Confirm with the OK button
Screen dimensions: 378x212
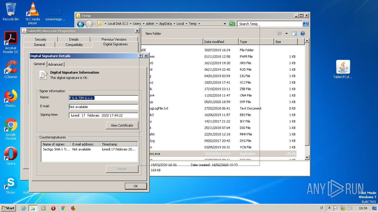click(136, 186)
